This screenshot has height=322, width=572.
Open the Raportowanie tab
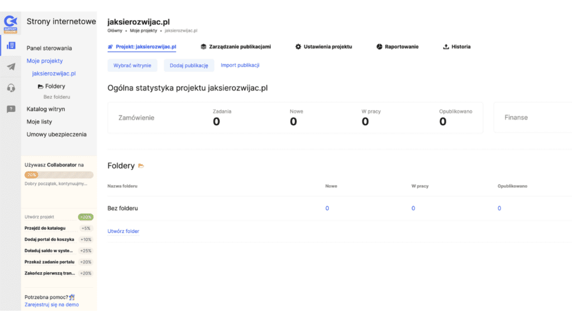397,47
